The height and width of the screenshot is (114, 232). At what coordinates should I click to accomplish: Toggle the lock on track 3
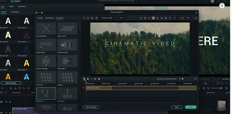point(10,102)
